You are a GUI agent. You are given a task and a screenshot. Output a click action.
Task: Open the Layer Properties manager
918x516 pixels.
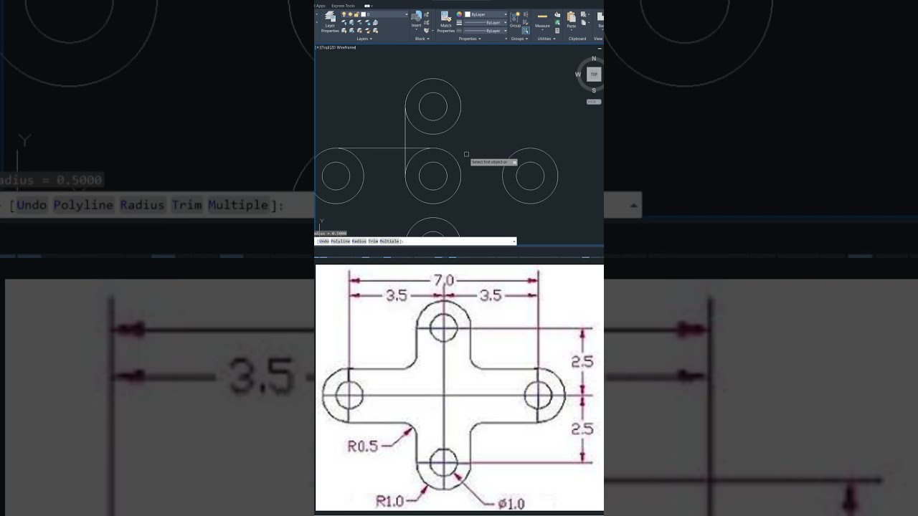331,21
